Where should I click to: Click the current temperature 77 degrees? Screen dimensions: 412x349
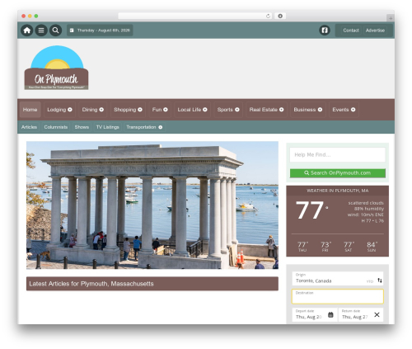point(311,210)
